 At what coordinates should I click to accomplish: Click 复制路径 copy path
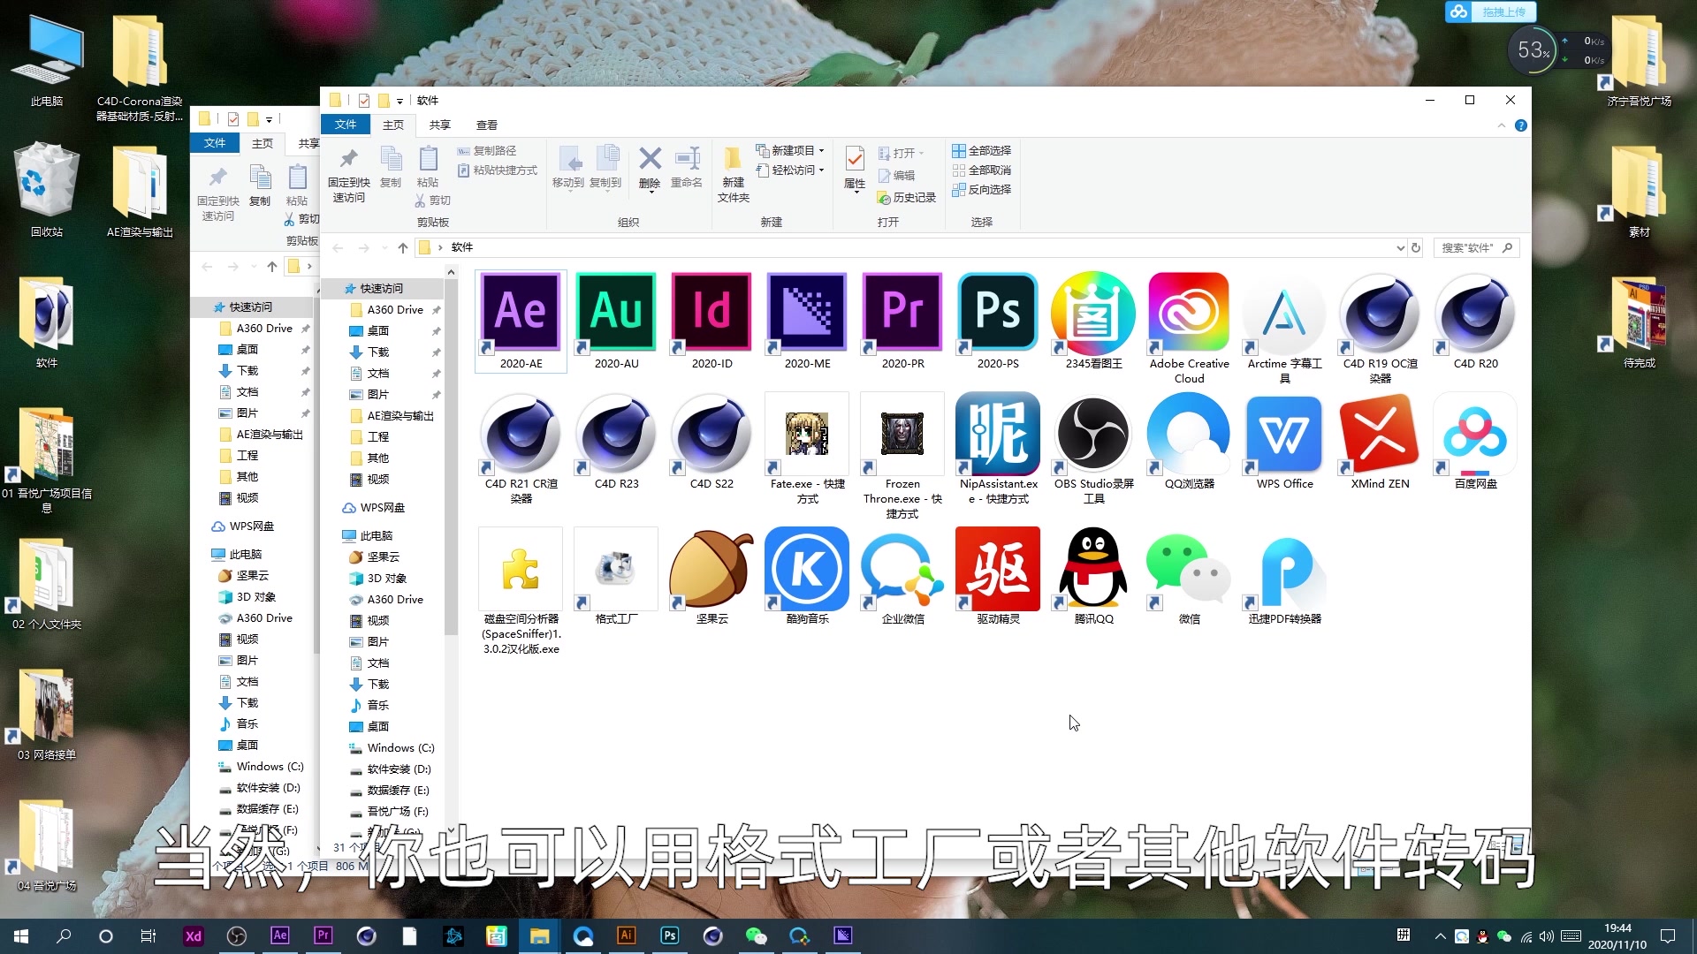tap(487, 151)
